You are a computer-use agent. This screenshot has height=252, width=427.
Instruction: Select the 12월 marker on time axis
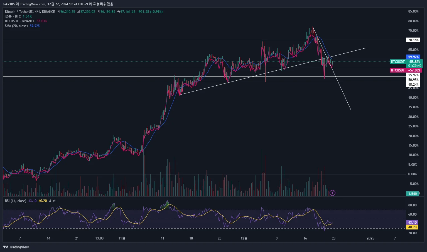coord(244,238)
